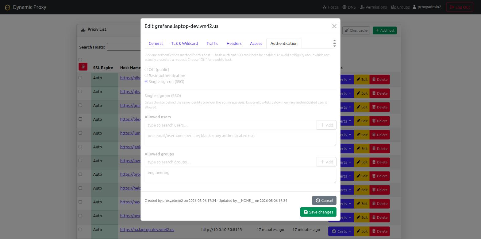
Task: Add the searched group to allowed groups
Action: [326, 162]
